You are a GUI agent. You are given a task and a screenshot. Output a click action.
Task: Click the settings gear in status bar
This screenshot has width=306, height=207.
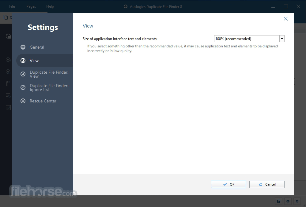288,201
